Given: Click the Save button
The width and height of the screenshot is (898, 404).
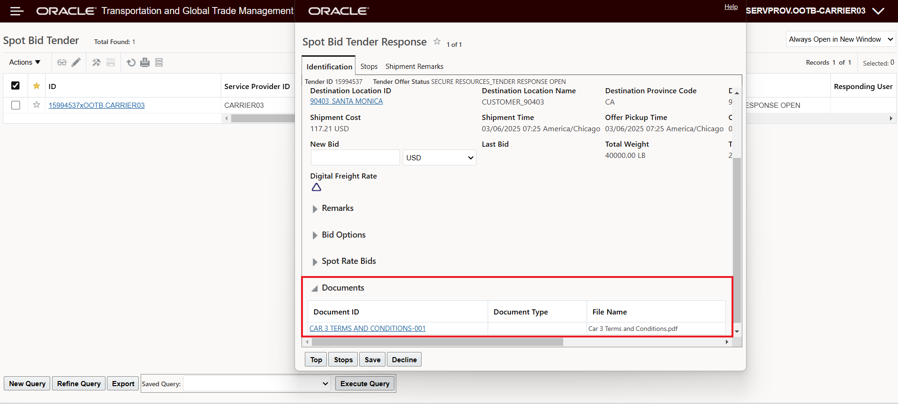Looking at the screenshot, I should click(372, 359).
